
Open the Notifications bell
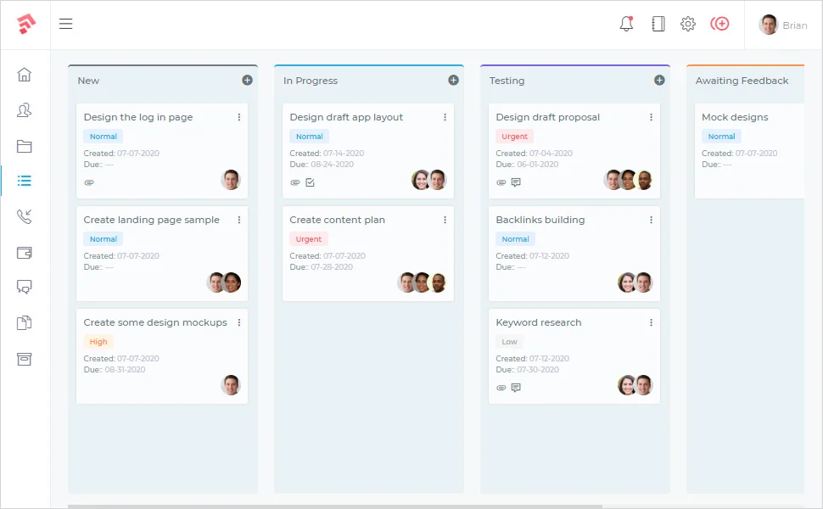click(626, 24)
